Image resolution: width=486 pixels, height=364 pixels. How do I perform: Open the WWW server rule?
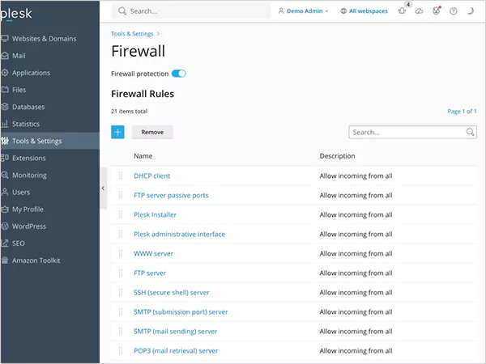tap(153, 253)
